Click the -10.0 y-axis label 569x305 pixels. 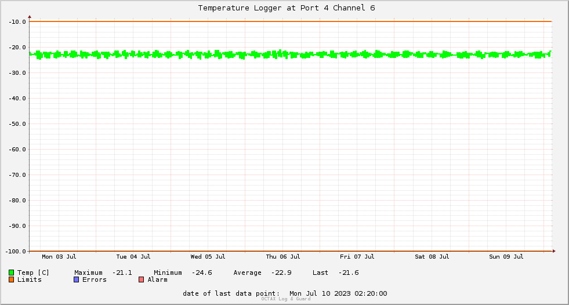17,22
